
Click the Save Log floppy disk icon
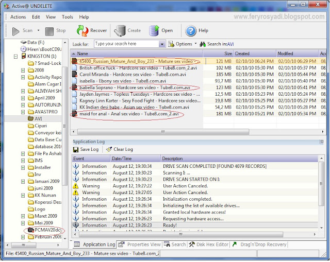(76, 150)
